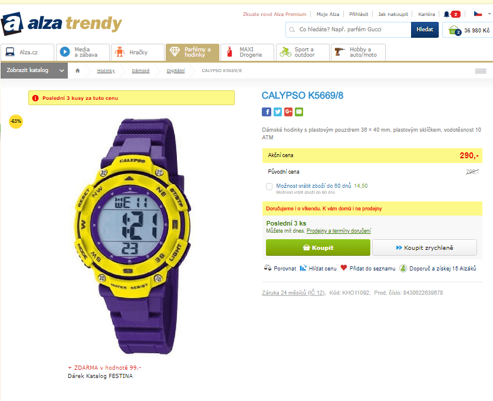Open Parfémy a hodinky category tab
Image resolution: width=493 pixels, height=401 pixels.
pos(192,52)
